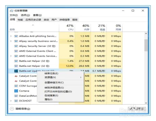Image resolution: width=156 pixels, height=121 pixels.
Task: Maximize the Task Manager window
Action: pyautogui.click(x=133, y=11)
